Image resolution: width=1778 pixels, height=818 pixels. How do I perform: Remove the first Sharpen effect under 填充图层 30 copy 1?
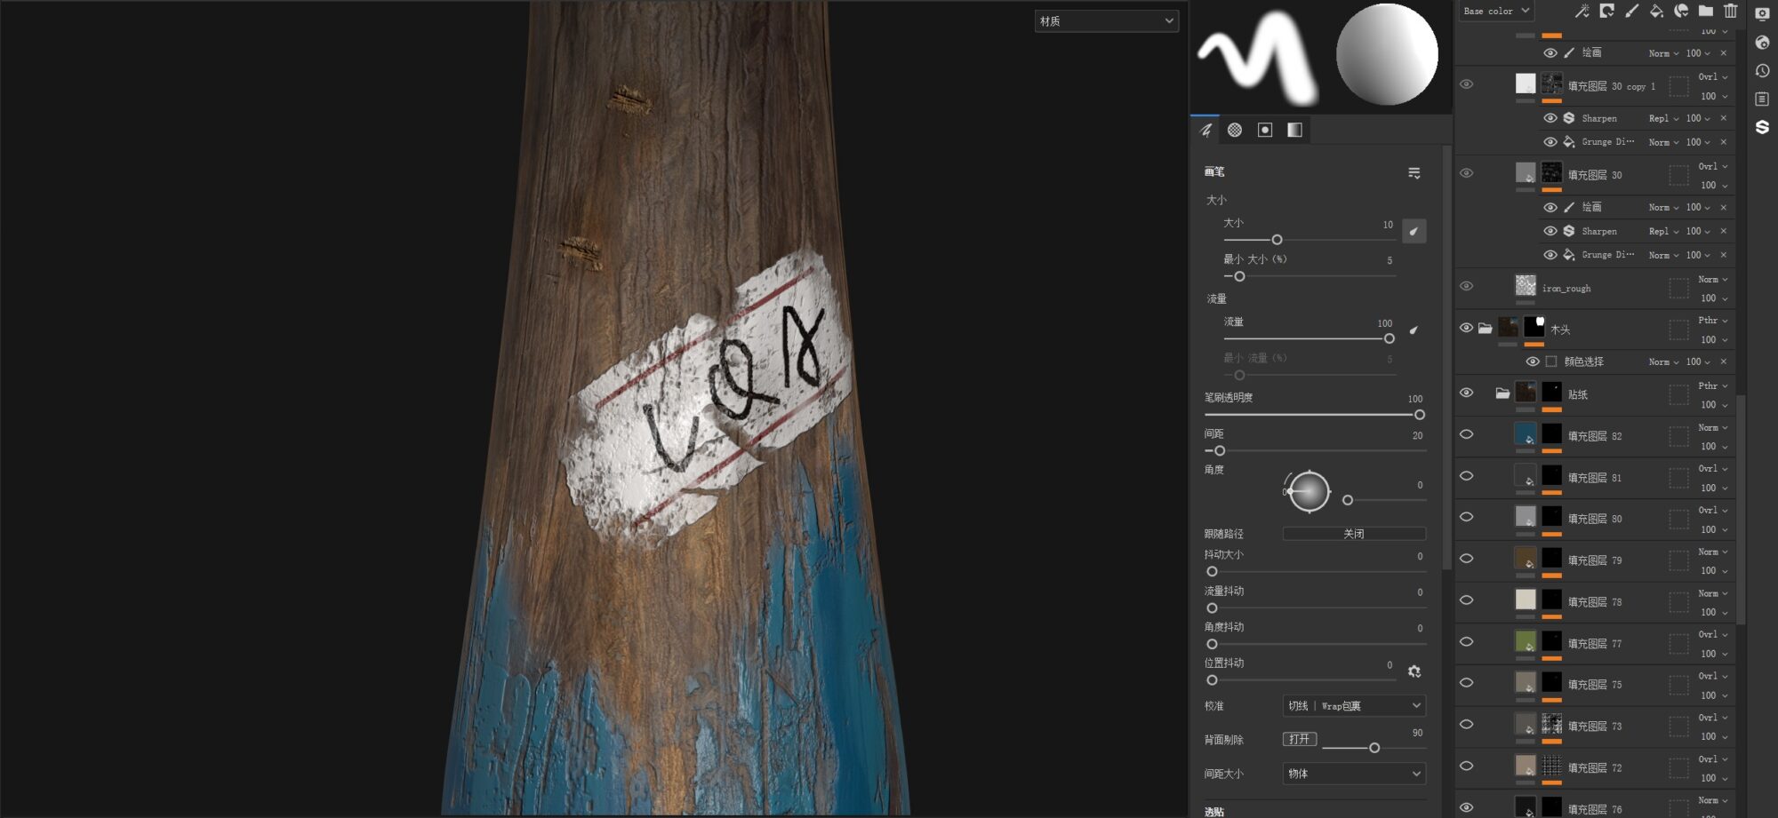pos(1723,118)
